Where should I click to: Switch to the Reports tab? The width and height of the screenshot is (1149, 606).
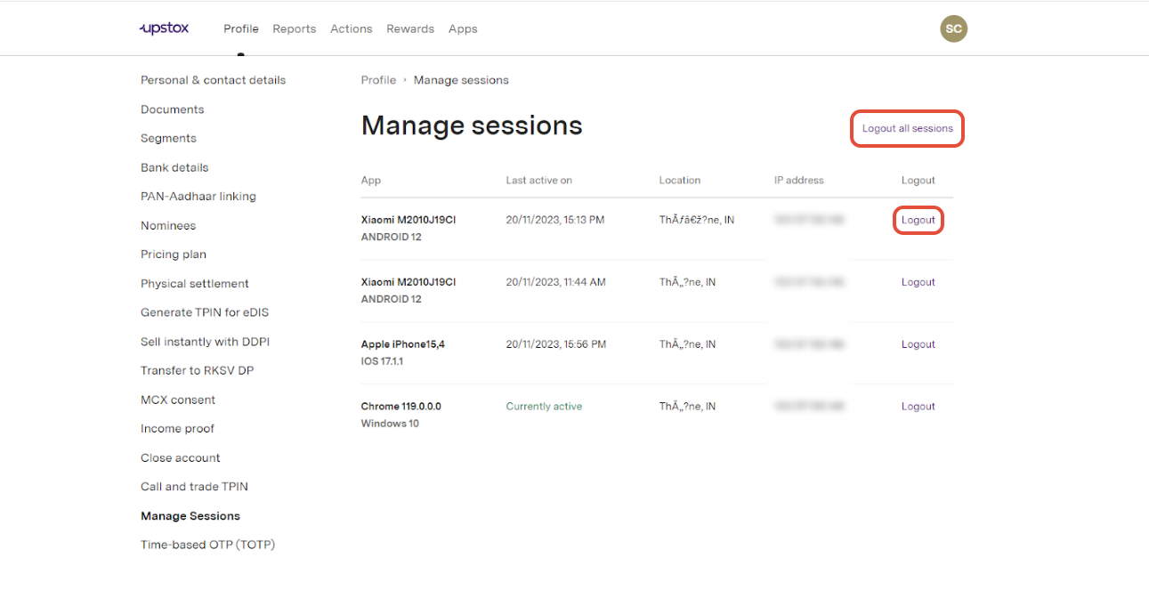point(295,28)
